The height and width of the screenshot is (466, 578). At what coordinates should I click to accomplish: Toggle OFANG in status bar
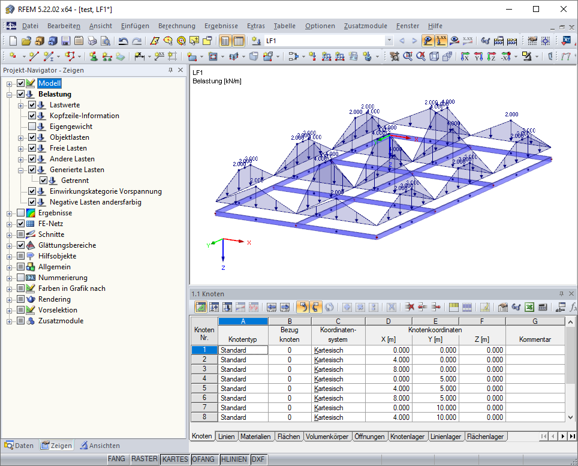pyautogui.click(x=203, y=459)
